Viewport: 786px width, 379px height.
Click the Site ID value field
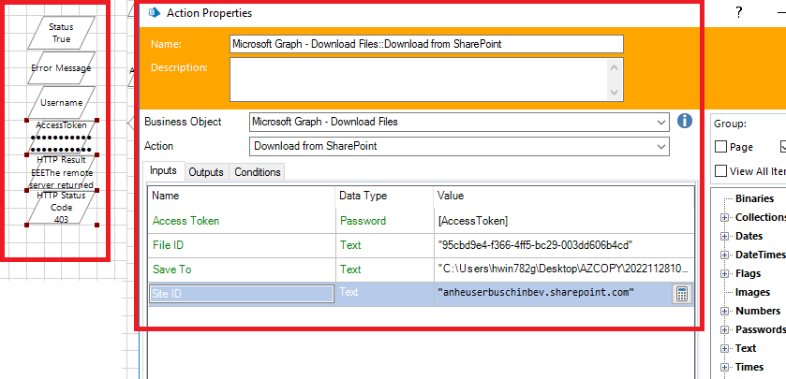click(553, 294)
